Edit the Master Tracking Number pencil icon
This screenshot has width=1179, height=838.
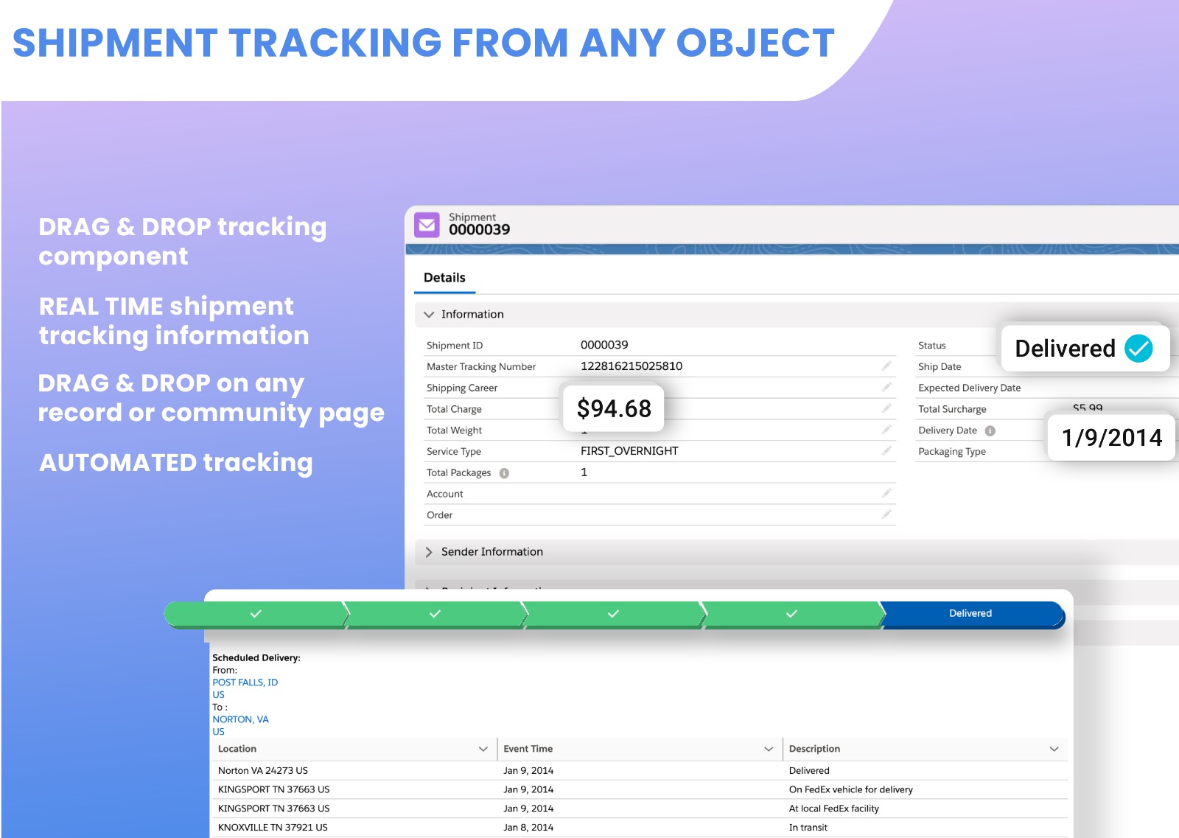886,366
